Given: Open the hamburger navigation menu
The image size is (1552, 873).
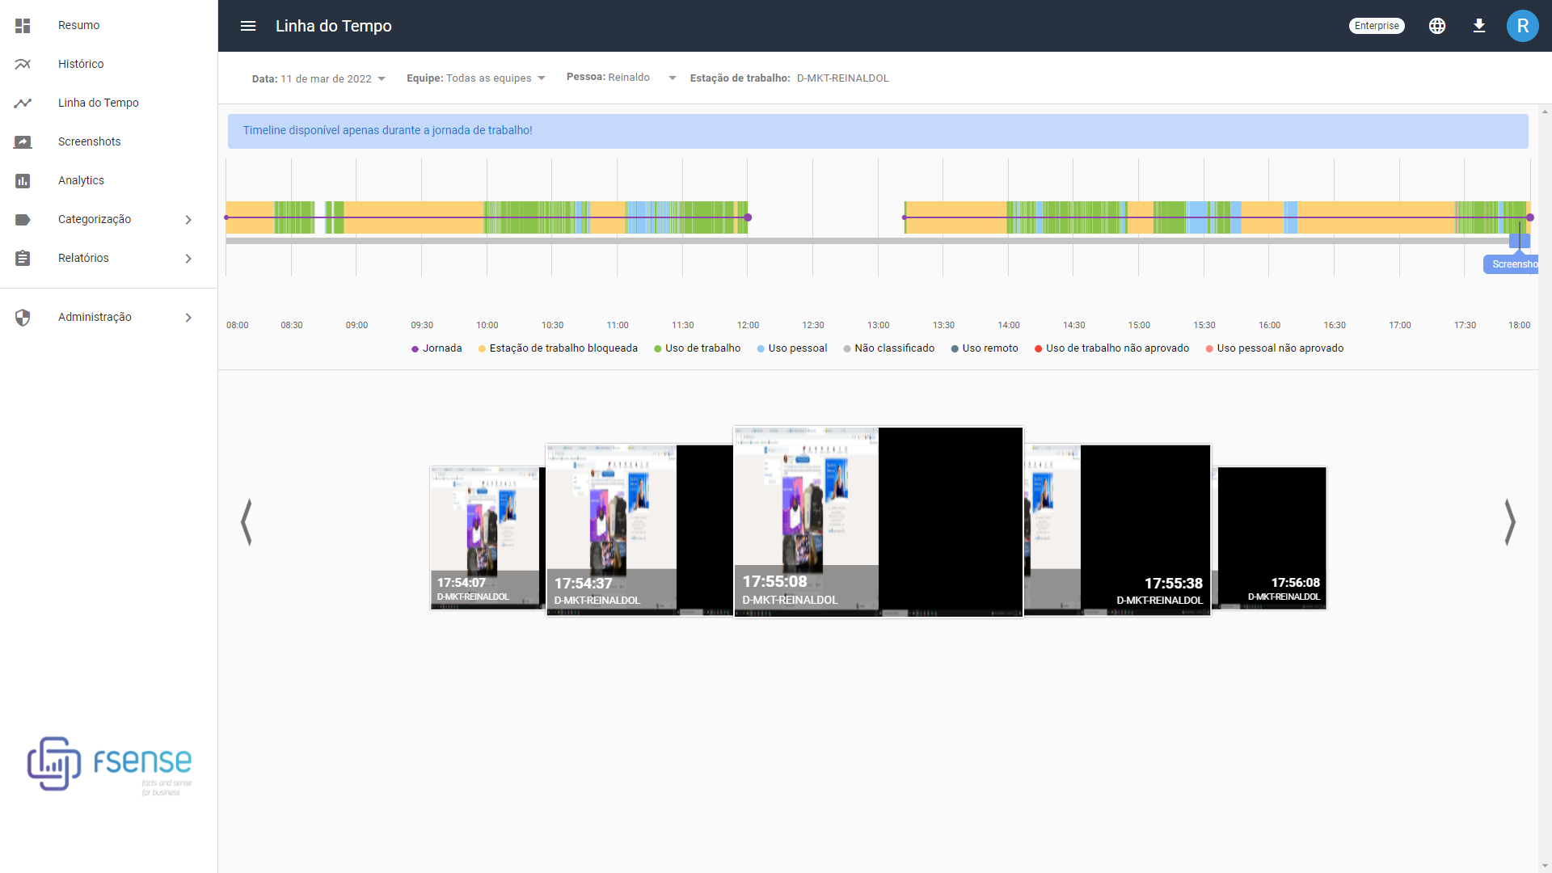Looking at the screenshot, I should (x=247, y=26).
